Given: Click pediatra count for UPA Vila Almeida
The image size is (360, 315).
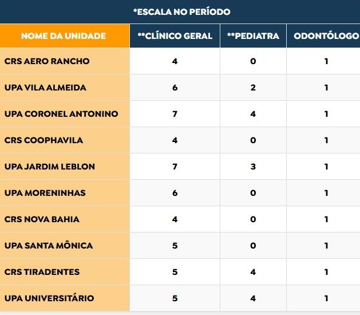Looking at the screenshot, I should pos(253,88).
